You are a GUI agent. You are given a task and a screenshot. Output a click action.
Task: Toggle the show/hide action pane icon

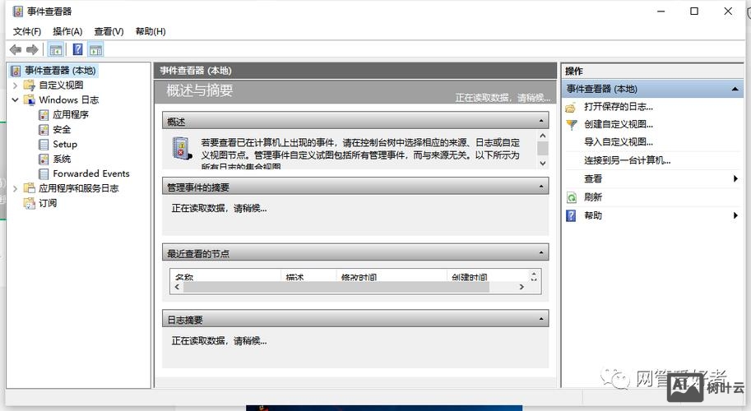coord(95,49)
